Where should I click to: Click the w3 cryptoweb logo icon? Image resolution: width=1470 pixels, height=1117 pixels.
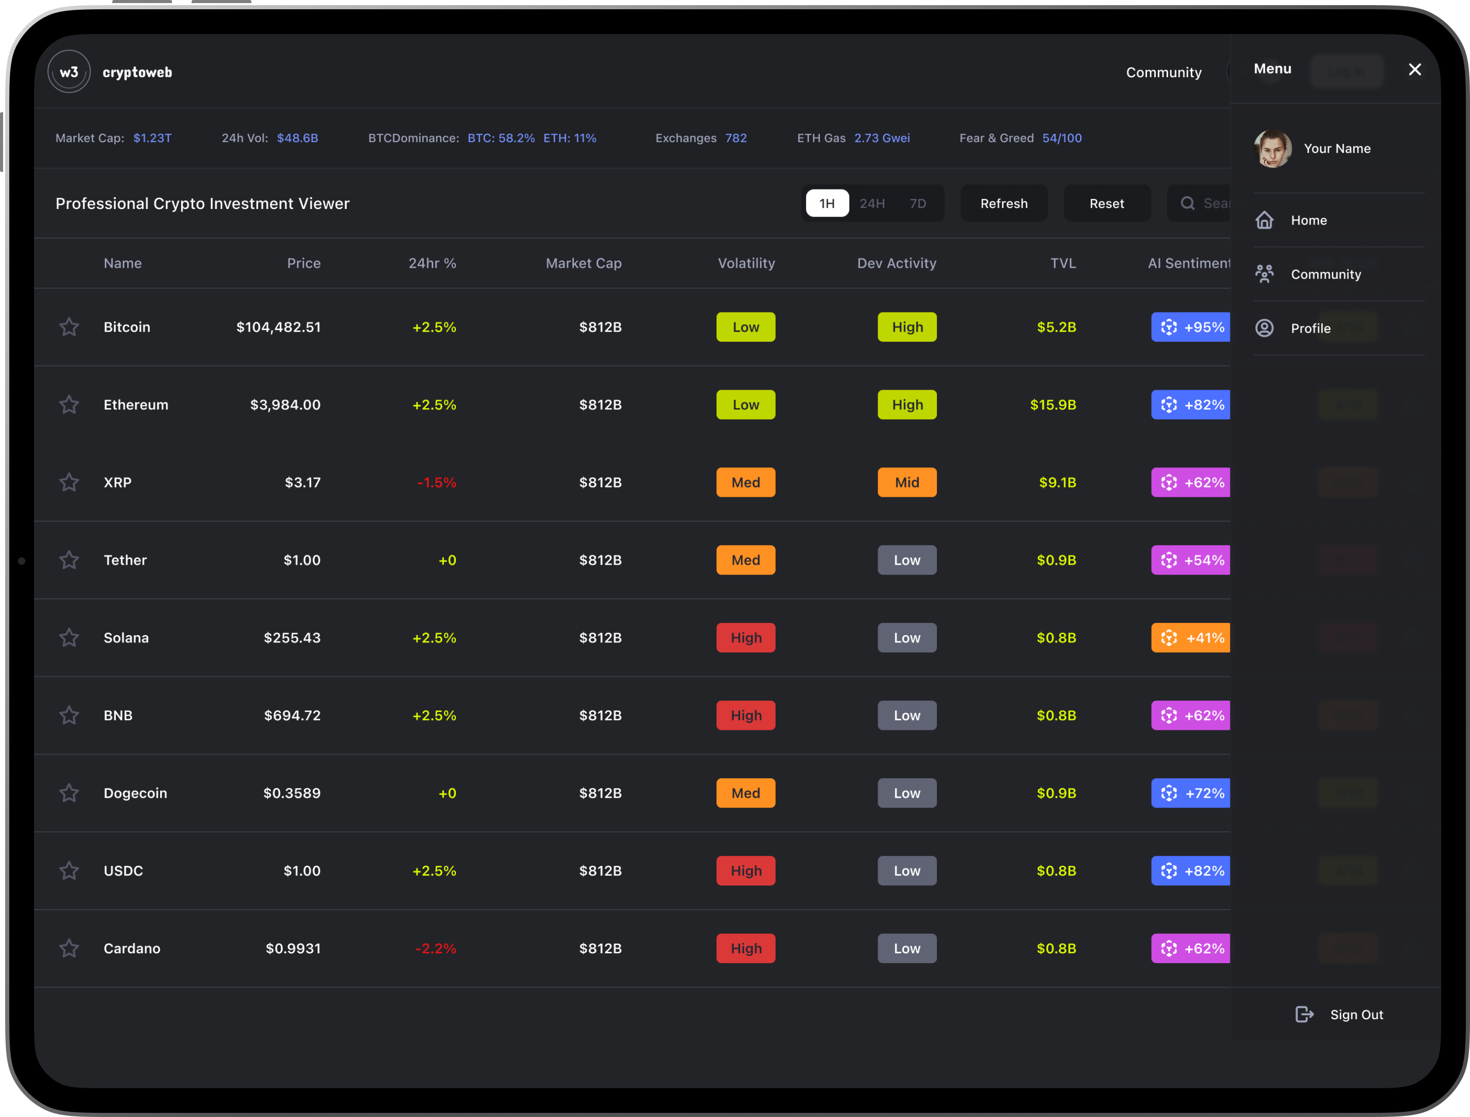69,72
